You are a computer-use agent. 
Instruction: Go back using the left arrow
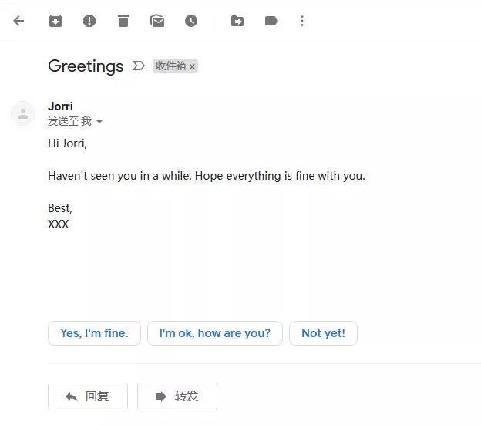[18, 21]
